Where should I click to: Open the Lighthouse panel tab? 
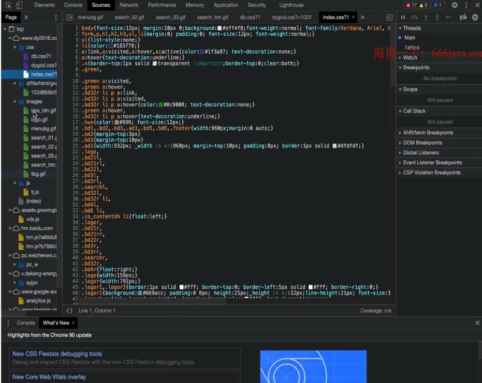[291, 5]
